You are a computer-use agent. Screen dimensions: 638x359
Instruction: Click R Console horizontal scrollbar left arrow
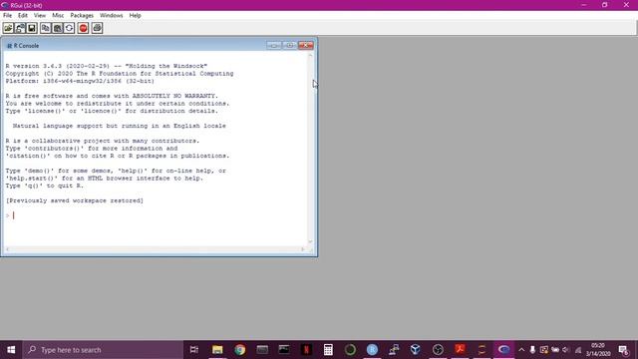coord(7,249)
